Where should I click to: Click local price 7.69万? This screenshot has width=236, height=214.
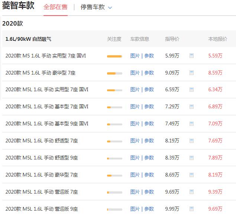pyautogui.click(x=215, y=141)
